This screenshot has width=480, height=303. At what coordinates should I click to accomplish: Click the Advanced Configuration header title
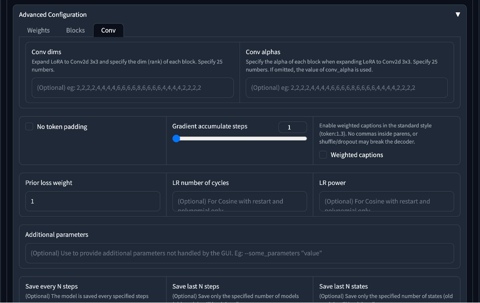point(52,15)
